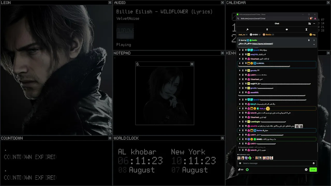Click the shield icon on LeenEagle's message
The height and width of the screenshot is (186, 331).
[x=246, y=122]
